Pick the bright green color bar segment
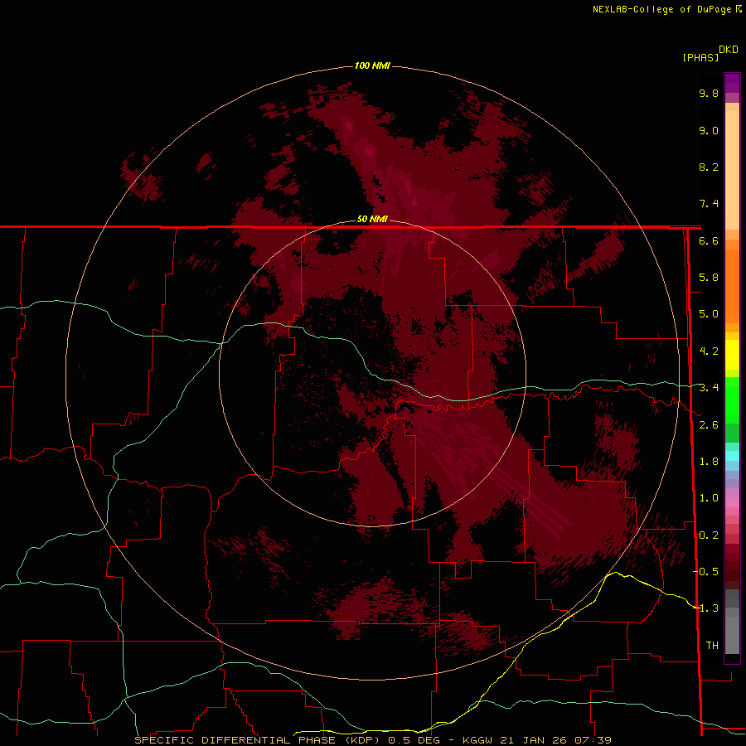The image size is (746, 746). click(x=732, y=400)
